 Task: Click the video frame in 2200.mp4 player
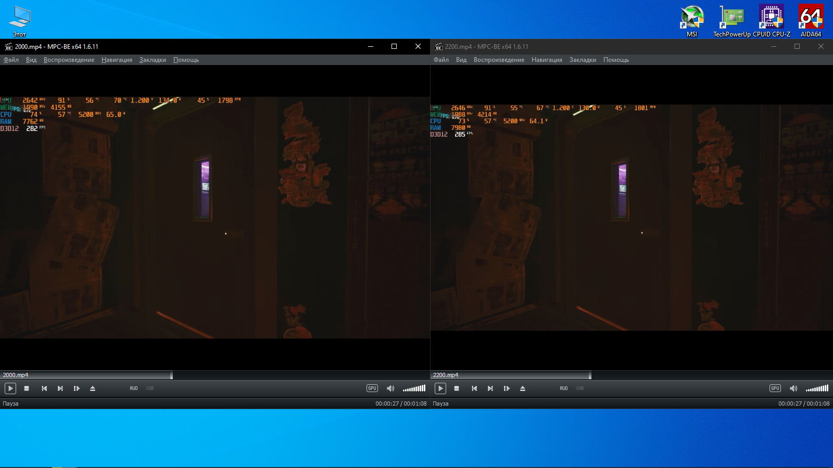click(x=632, y=217)
